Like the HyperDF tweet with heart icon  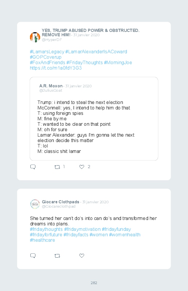82,167
